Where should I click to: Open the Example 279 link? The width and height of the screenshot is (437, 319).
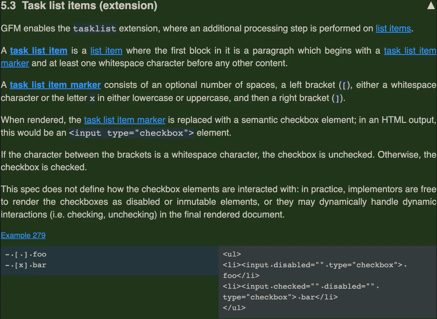click(23, 235)
